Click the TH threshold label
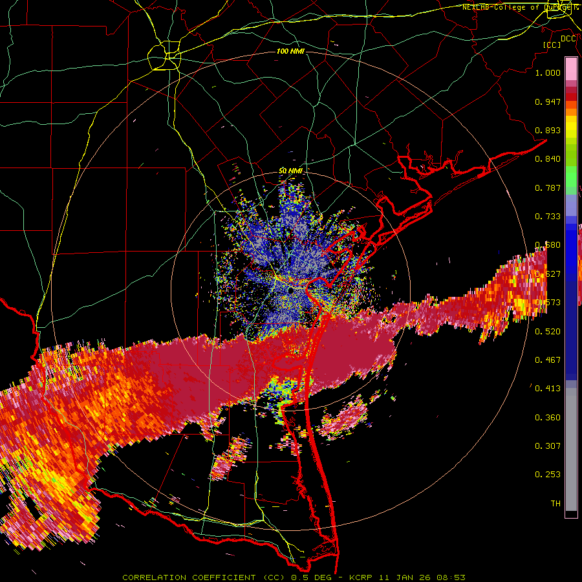 point(555,504)
